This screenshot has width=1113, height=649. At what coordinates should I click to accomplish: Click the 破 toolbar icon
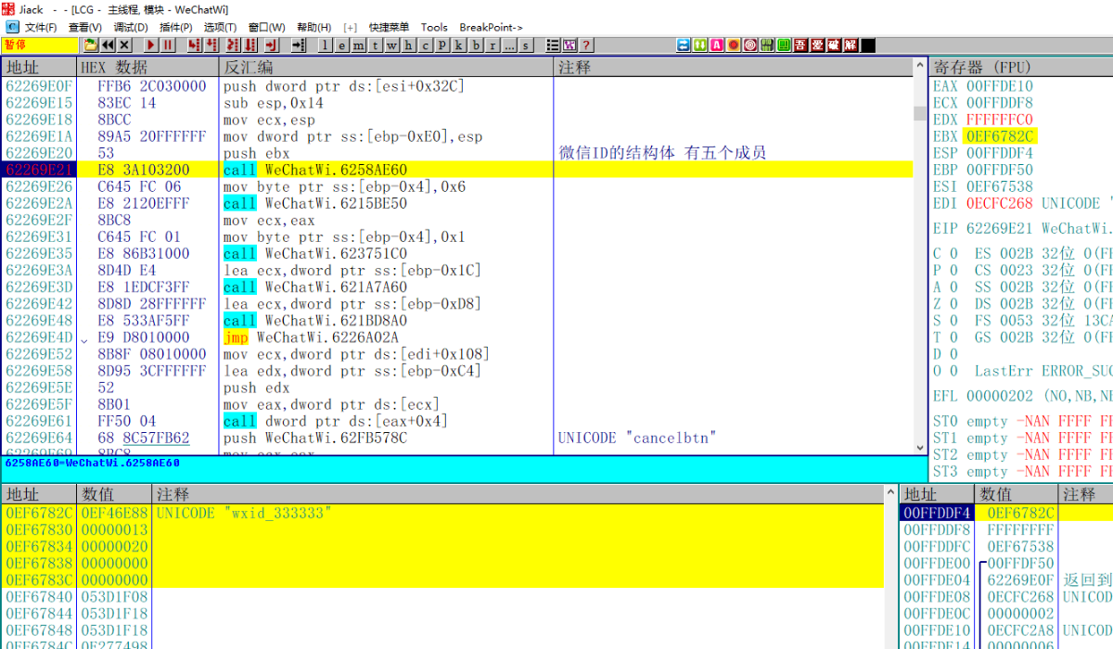click(x=834, y=45)
